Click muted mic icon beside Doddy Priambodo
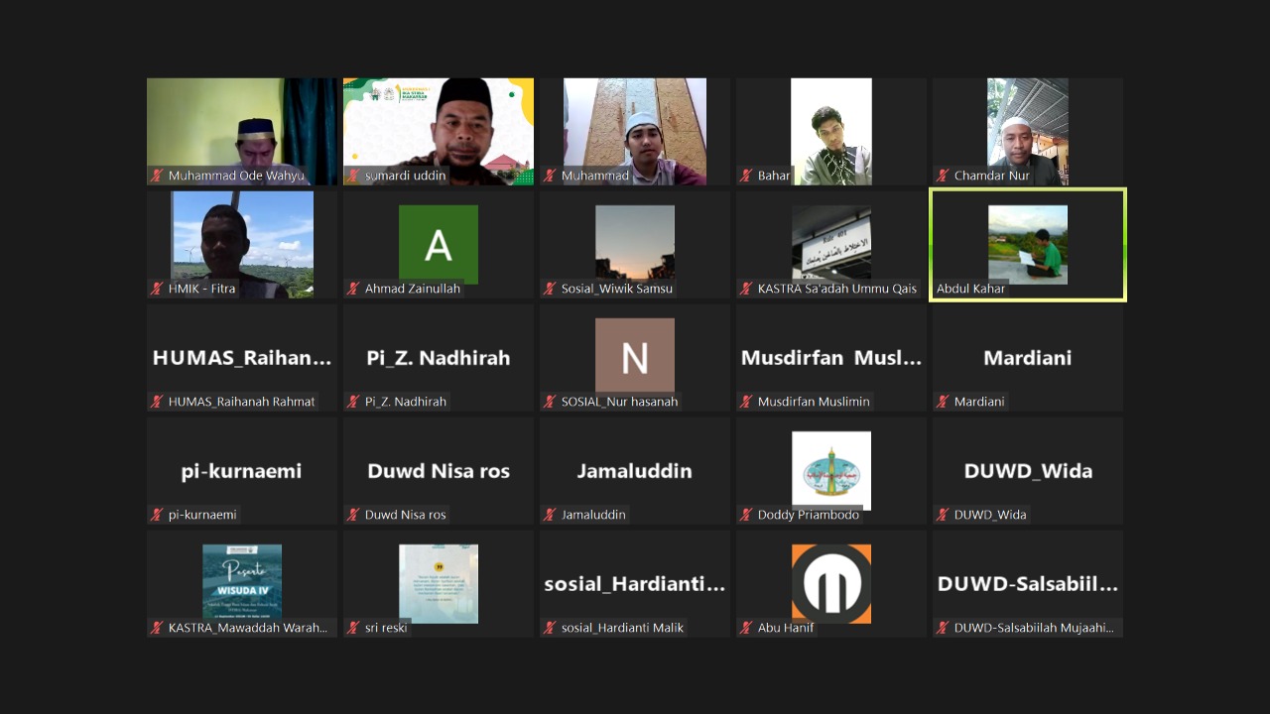This screenshot has width=1270, height=714. 746,515
